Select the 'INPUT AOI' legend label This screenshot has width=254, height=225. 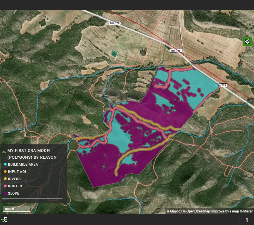click(x=17, y=171)
